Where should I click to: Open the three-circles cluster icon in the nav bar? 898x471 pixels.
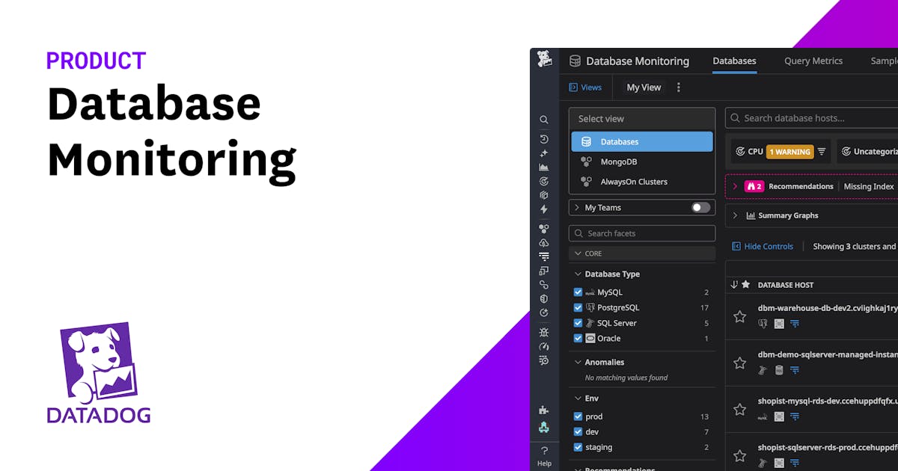tap(544, 229)
